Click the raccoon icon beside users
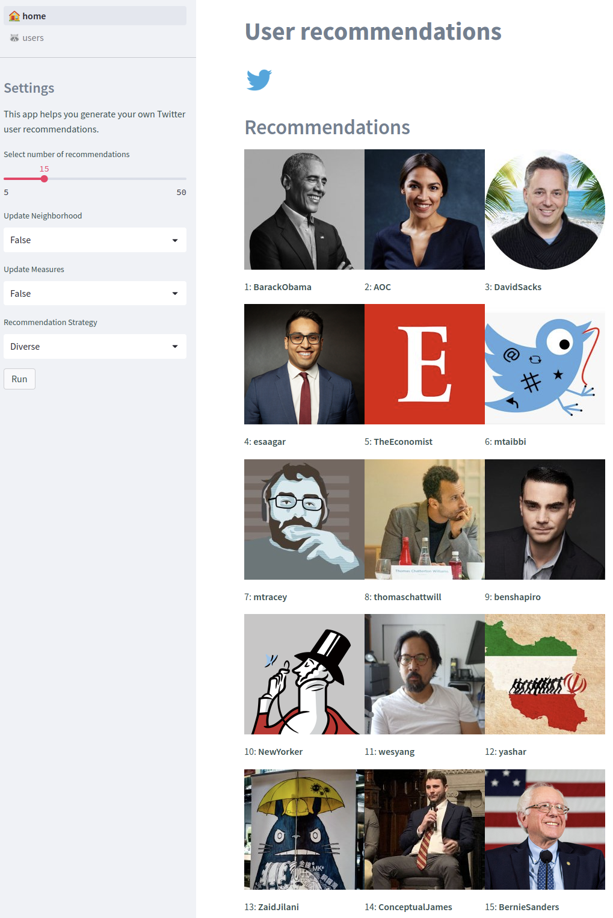 pyautogui.click(x=14, y=38)
